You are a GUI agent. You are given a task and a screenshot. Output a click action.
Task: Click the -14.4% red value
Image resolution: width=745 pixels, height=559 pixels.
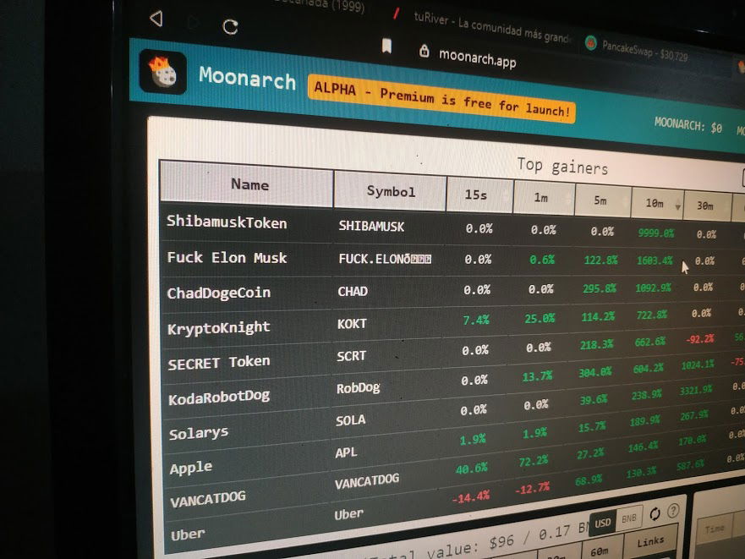471,497
